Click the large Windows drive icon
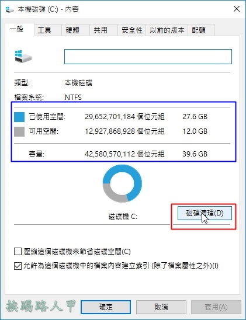Viewport: 246px width, 320px height. tap(23, 57)
